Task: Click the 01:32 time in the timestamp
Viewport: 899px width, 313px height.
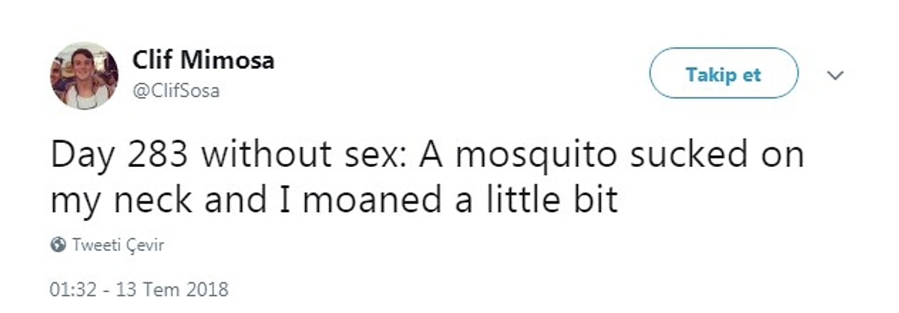Action: click(73, 289)
